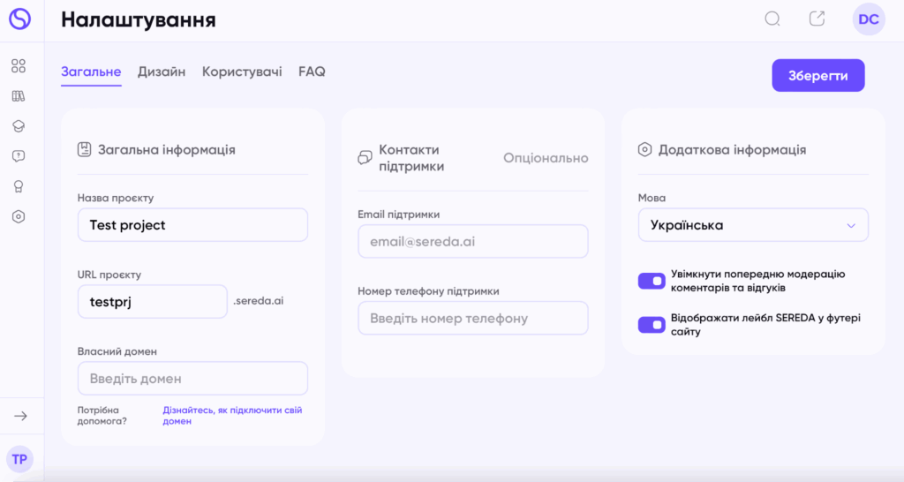Image resolution: width=904 pixels, height=482 pixels.
Task: Open the question chat bubble sidebar icon
Action: [x=19, y=156]
